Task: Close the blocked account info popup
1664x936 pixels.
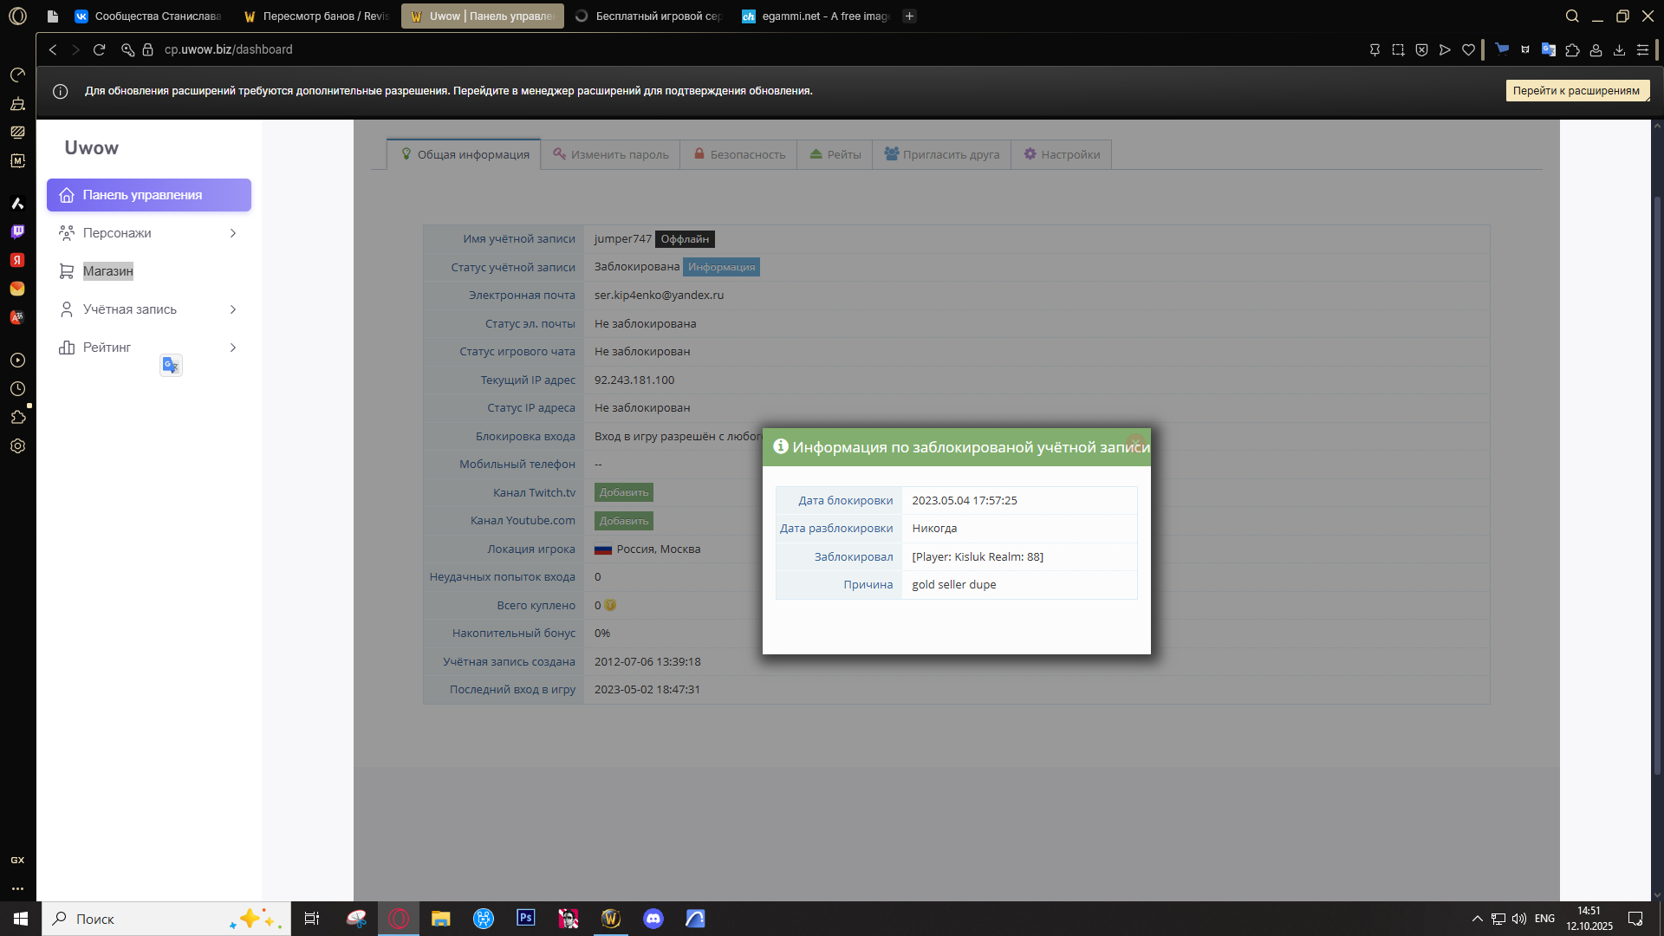Action: (x=1134, y=440)
